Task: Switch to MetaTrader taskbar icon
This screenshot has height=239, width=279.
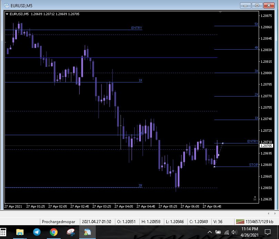Action: (x=87, y=232)
